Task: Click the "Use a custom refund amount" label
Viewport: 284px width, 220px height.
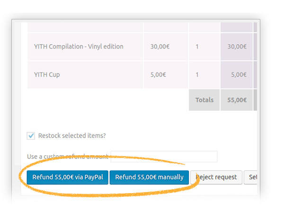Action: [67, 157]
